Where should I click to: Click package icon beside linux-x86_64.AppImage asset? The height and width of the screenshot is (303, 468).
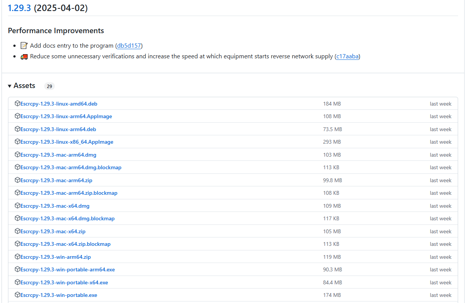[x=17, y=141]
